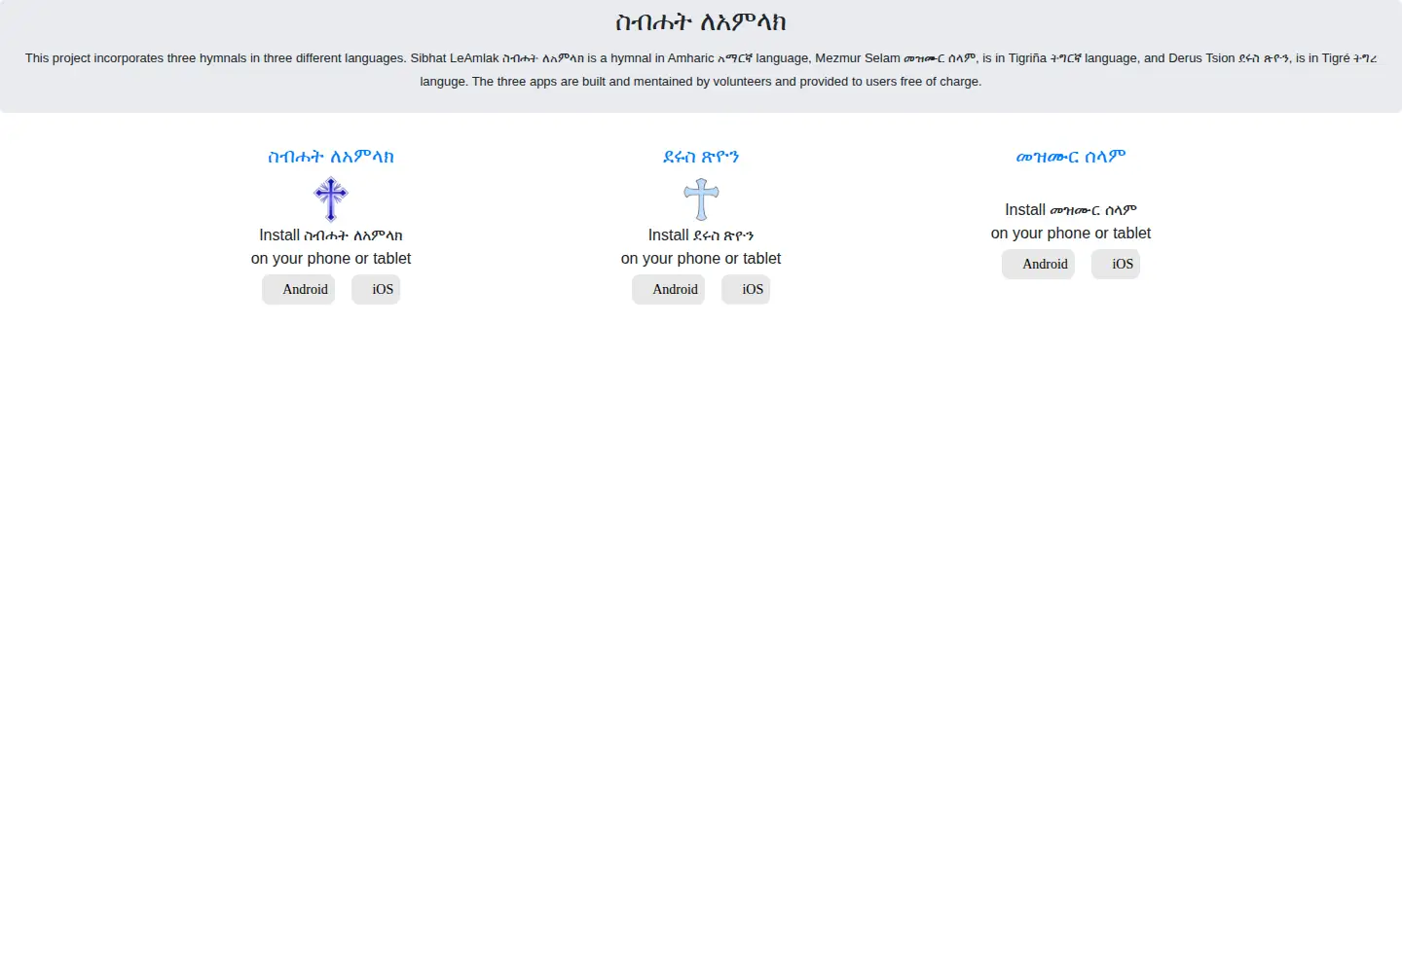This screenshot has width=1402, height=973.
Task: Open the ስብሐት ለአምላክ title link
Action: coord(331,157)
